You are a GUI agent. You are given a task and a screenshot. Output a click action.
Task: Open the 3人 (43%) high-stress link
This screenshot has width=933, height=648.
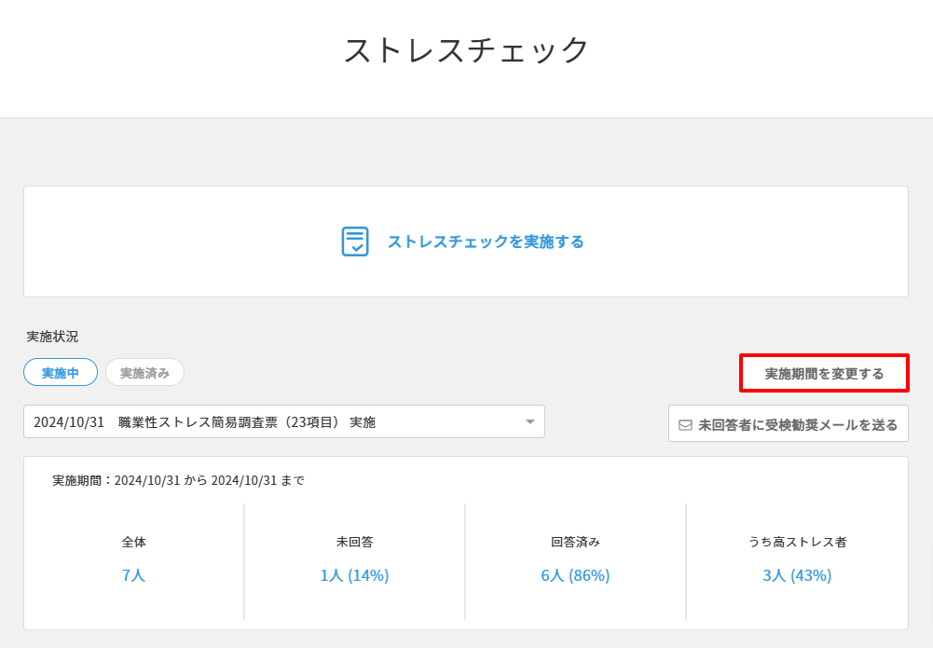797,575
